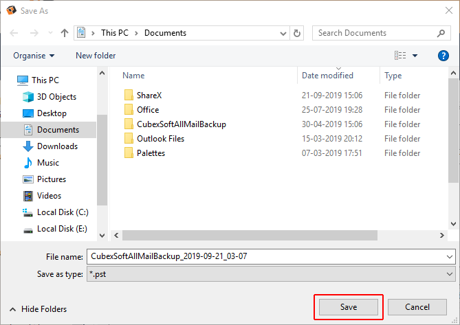Select the CubexSoftAllMailBackup folder
Image resolution: width=460 pixels, height=325 pixels.
[x=181, y=124]
